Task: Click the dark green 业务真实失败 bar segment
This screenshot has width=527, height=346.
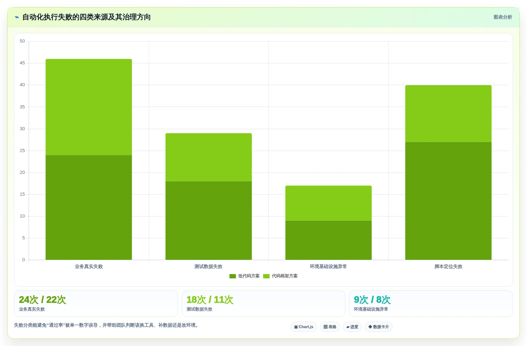Action: click(88, 207)
